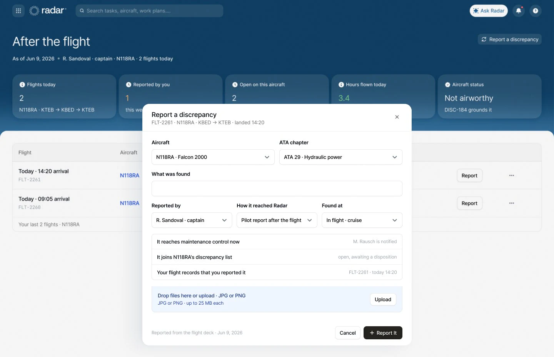The height and width of the screenshot is (357, 554).
Task: Click the Radar logo
Action: pyautogui.click(x=48, y=11)
